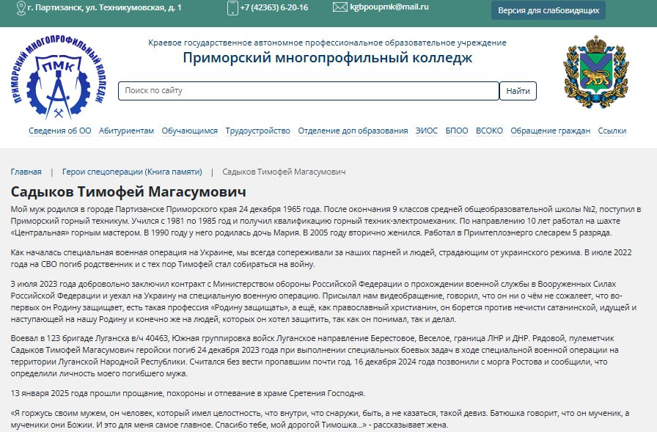657x432 pixels.
Task: Select the «ВСОКО» menu item
Action: point(489,131)
